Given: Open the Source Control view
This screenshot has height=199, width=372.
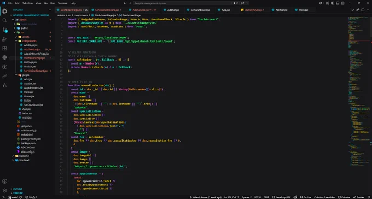Looking at the screenshot, I should click(x=4, y=30).
